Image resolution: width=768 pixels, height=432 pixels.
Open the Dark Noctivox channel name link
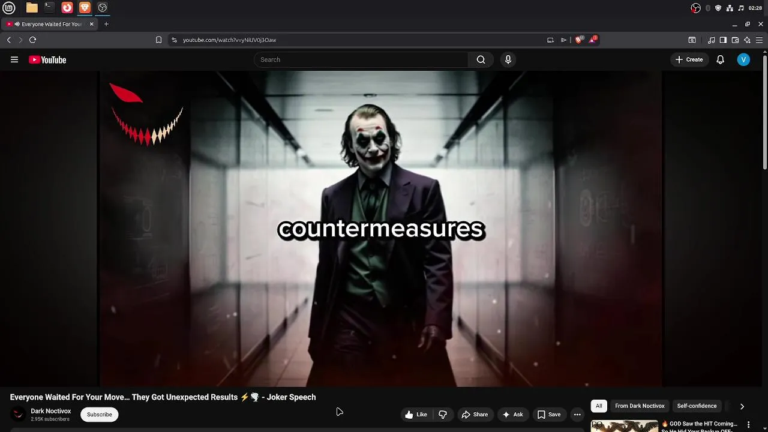(x=51, y=411)
